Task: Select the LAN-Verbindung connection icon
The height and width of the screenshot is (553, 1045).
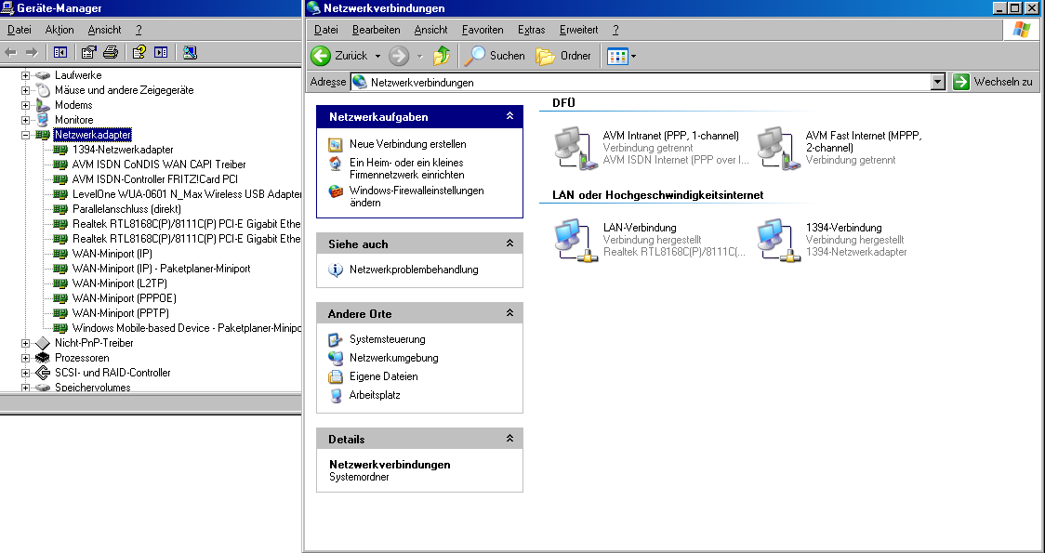Action: [575, 240]
